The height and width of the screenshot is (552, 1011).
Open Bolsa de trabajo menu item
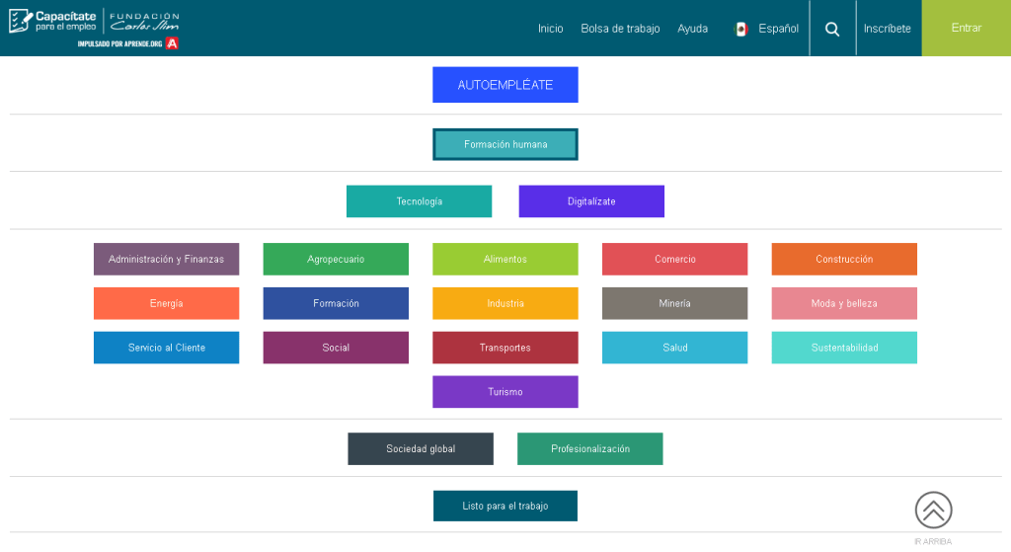tap(620, 29)
